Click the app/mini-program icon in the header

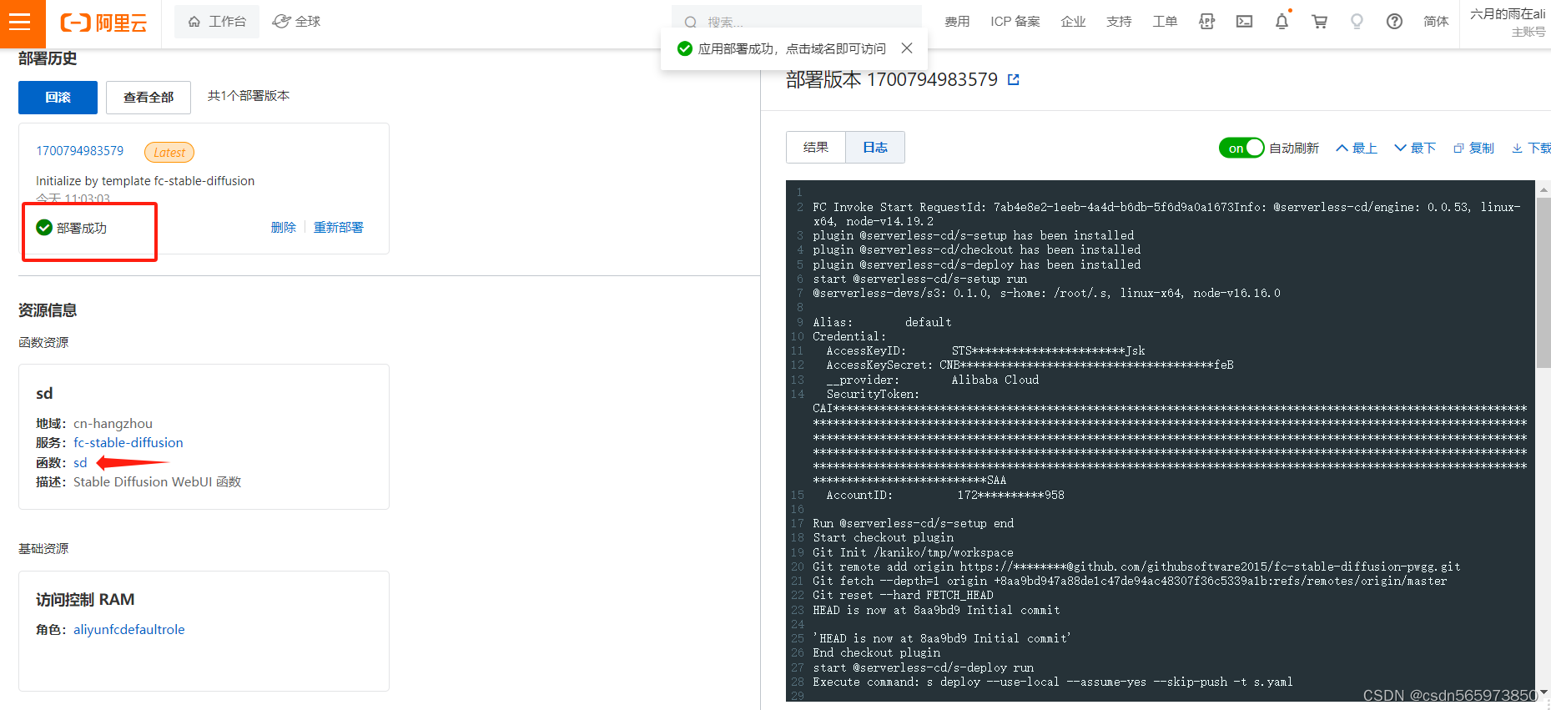(x=1206, y=22)
